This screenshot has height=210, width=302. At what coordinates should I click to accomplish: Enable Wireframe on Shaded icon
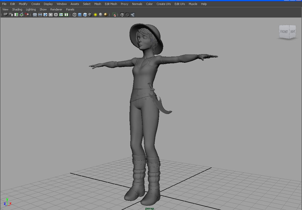[85, 15]
